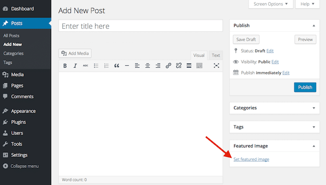Click inside the post content editor area
This screenshot has width=326, height=185.
coord(141,124)
